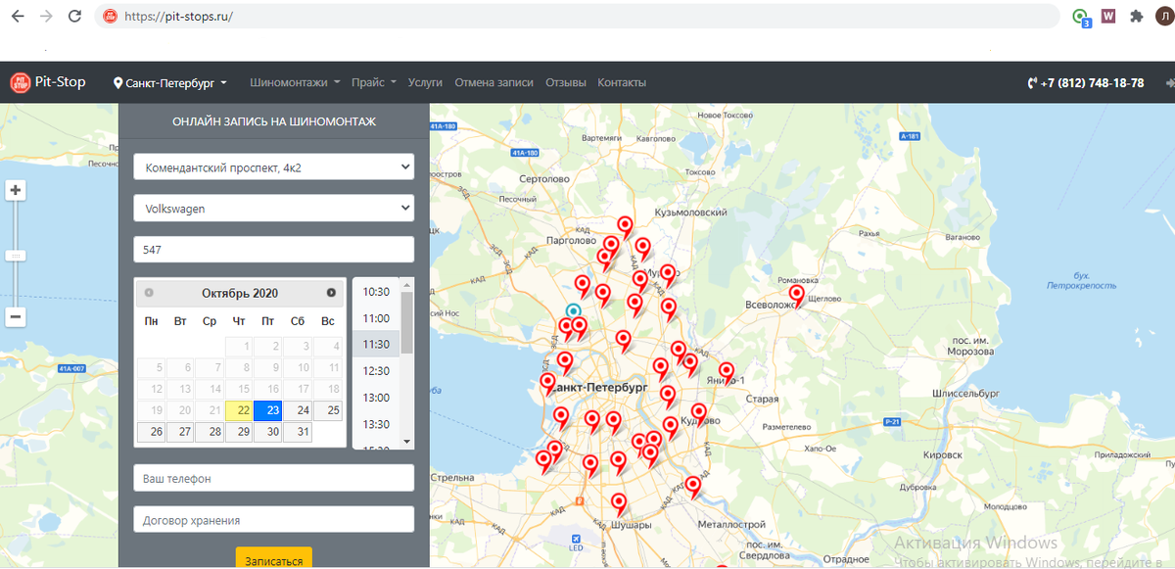Open the extensions puzzle icon
This screenshot has width=1175, height=569.
(x=1136, y=16)
